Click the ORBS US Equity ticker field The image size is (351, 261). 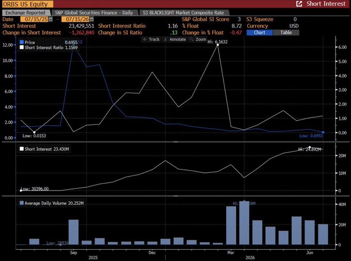coord(28,4)
